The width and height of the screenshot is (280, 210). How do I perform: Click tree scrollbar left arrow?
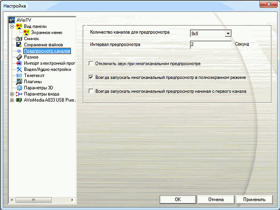[x=12, y=200]
